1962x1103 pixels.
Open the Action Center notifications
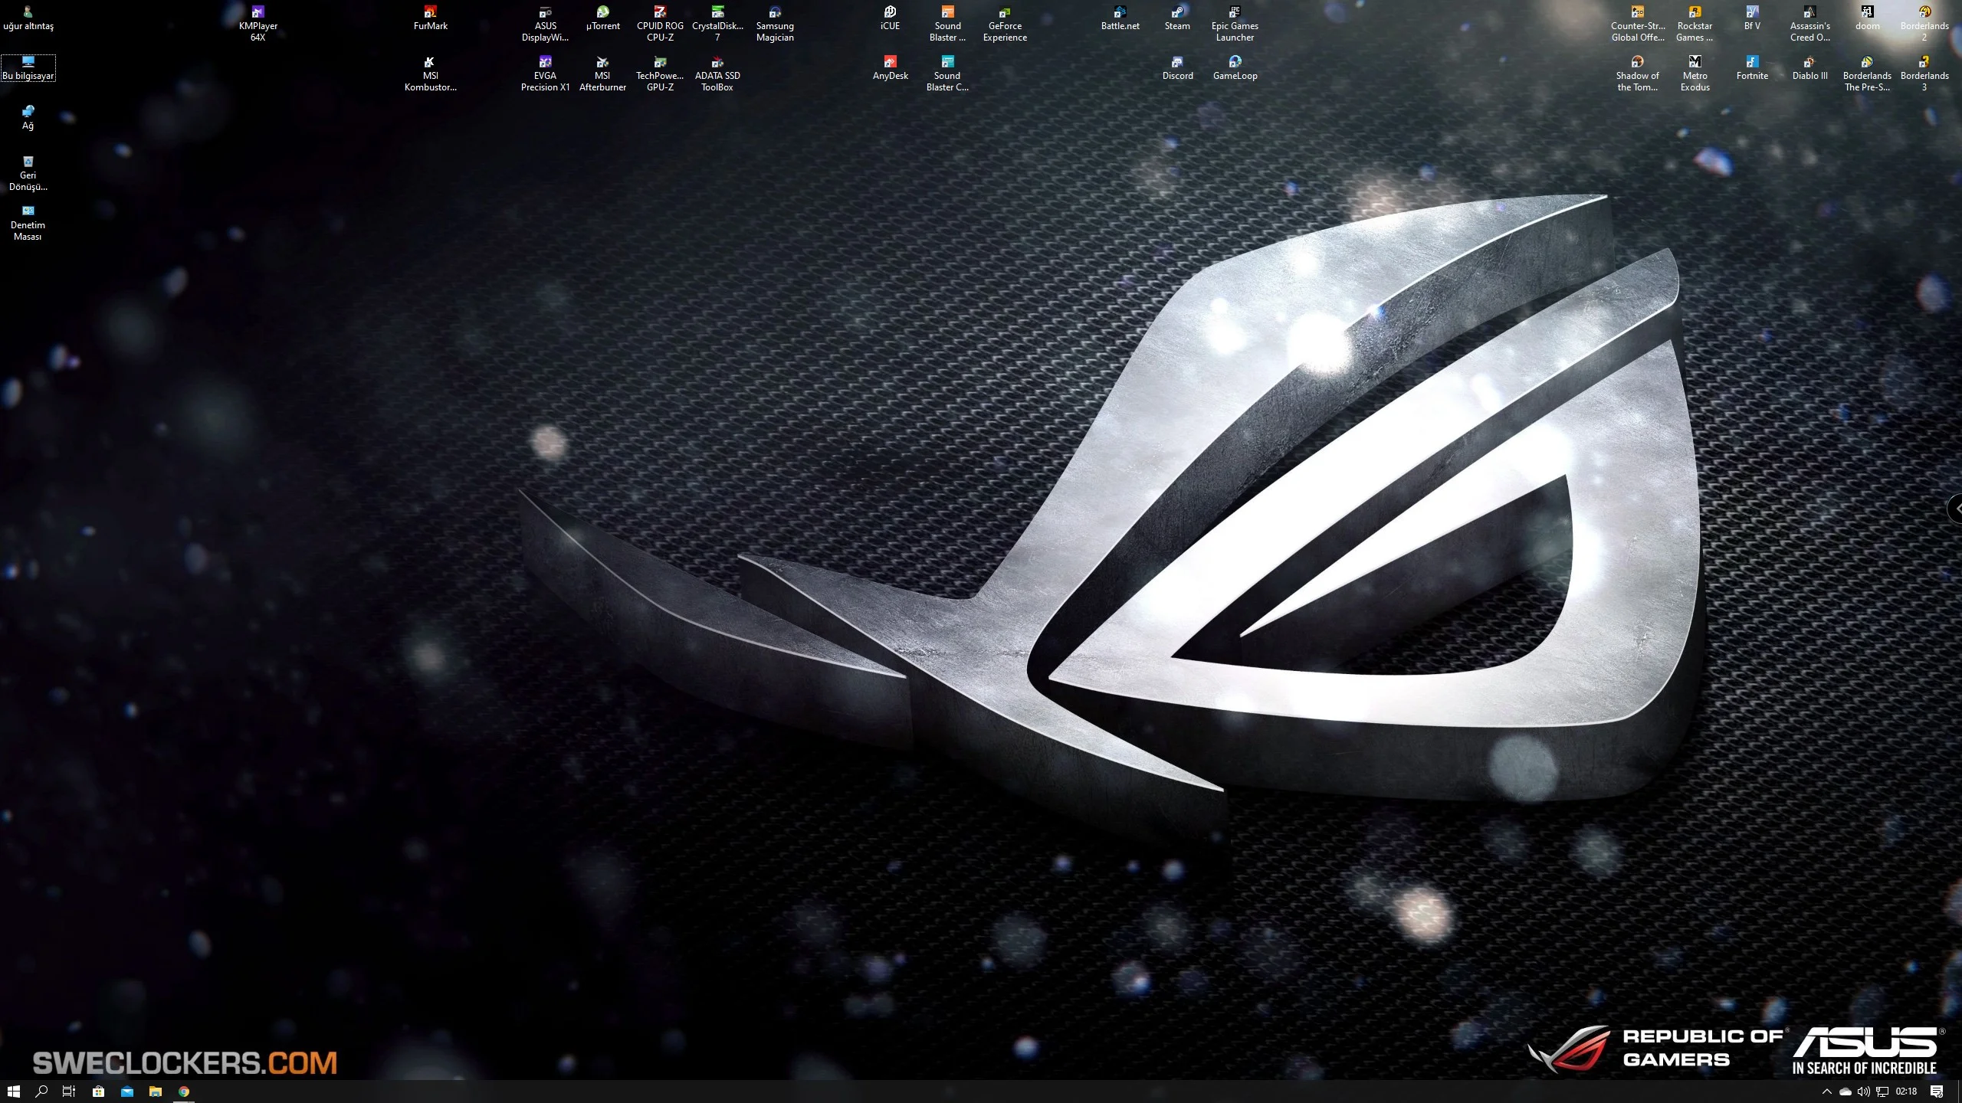click(1937, 1092)
